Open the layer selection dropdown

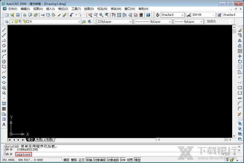click(52, 22)
